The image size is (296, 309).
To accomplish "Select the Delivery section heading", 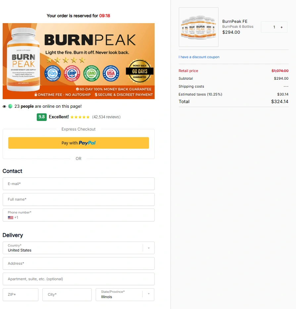I will tap(13, 235).
